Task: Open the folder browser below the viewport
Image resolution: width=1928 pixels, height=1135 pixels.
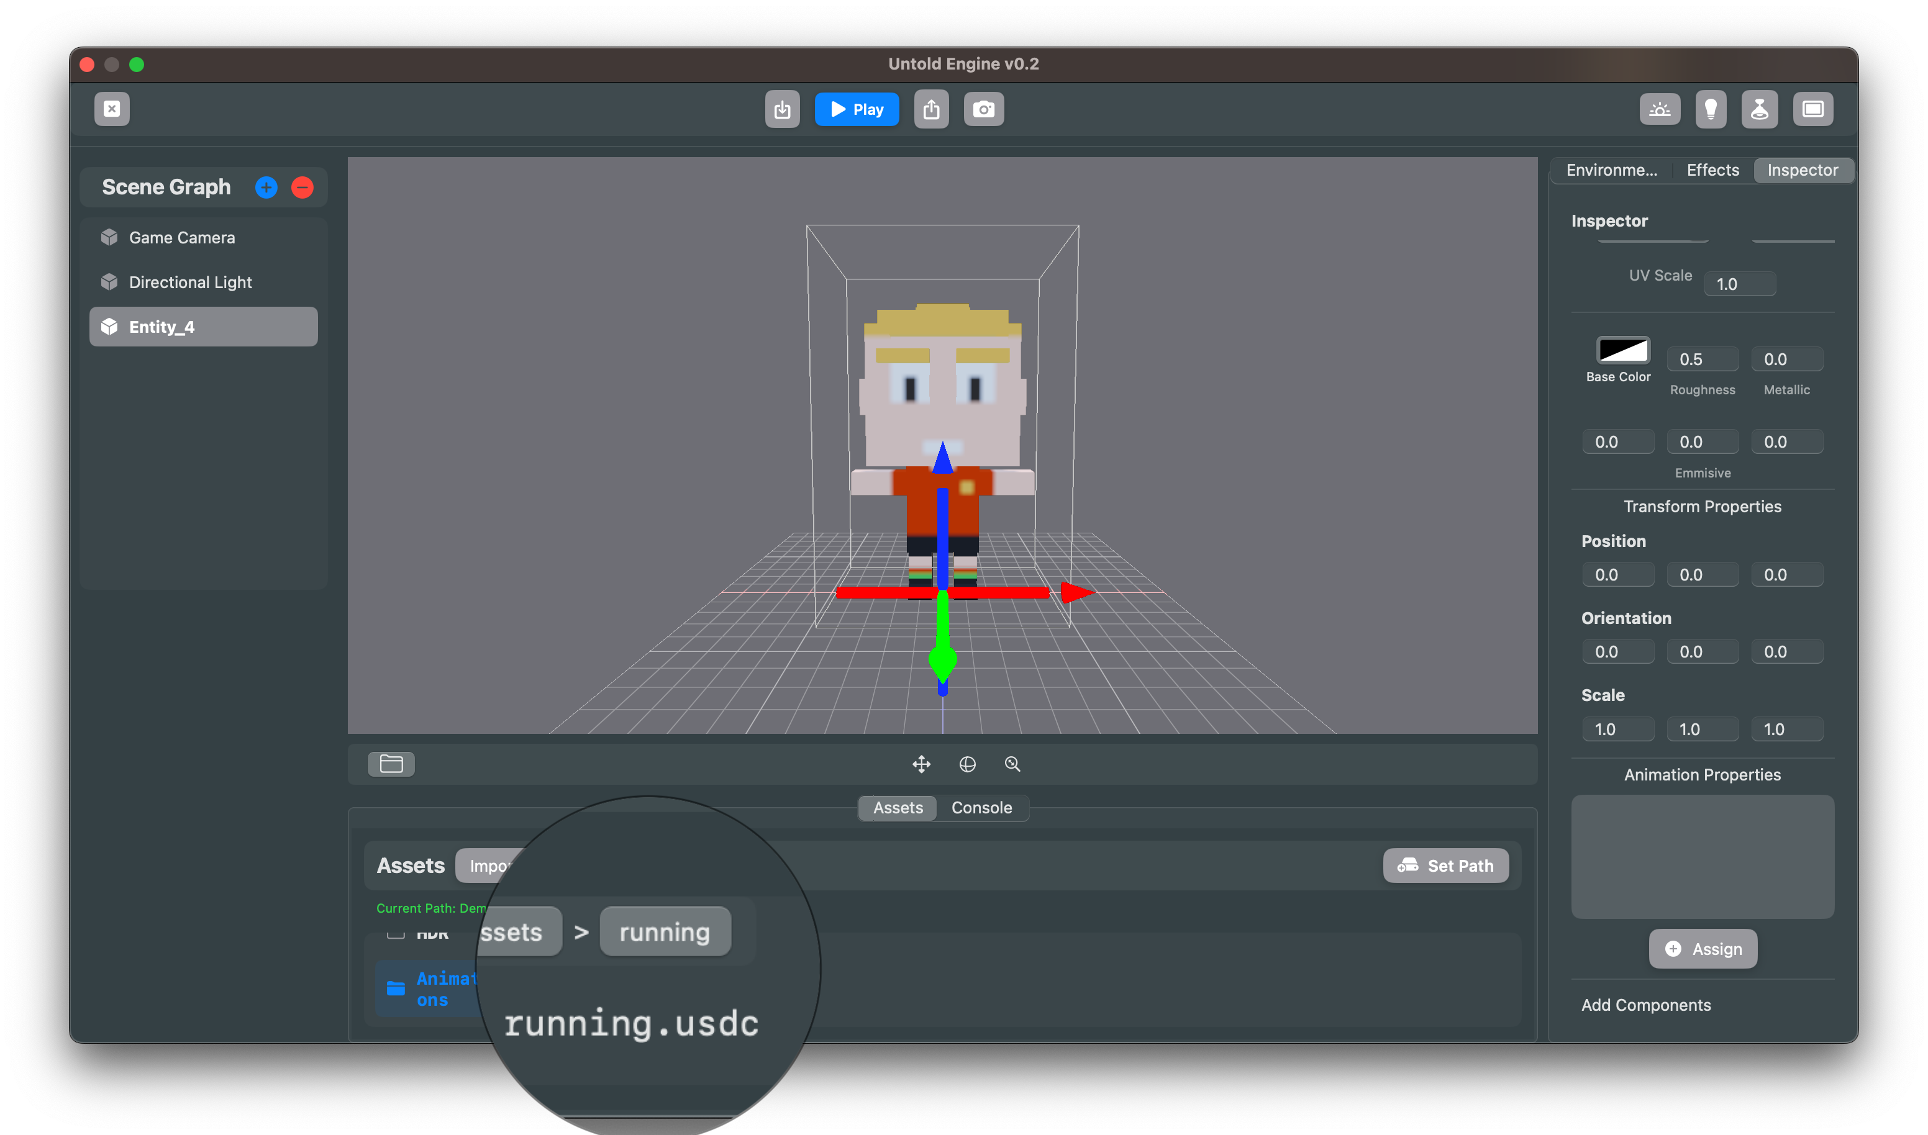Action: [391, 763]
